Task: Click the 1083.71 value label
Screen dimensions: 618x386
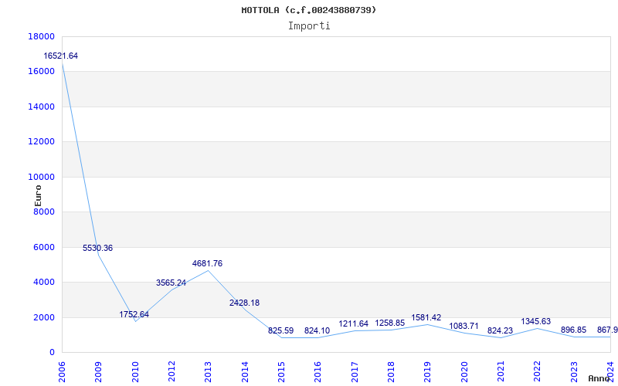Action: (464, 326)
